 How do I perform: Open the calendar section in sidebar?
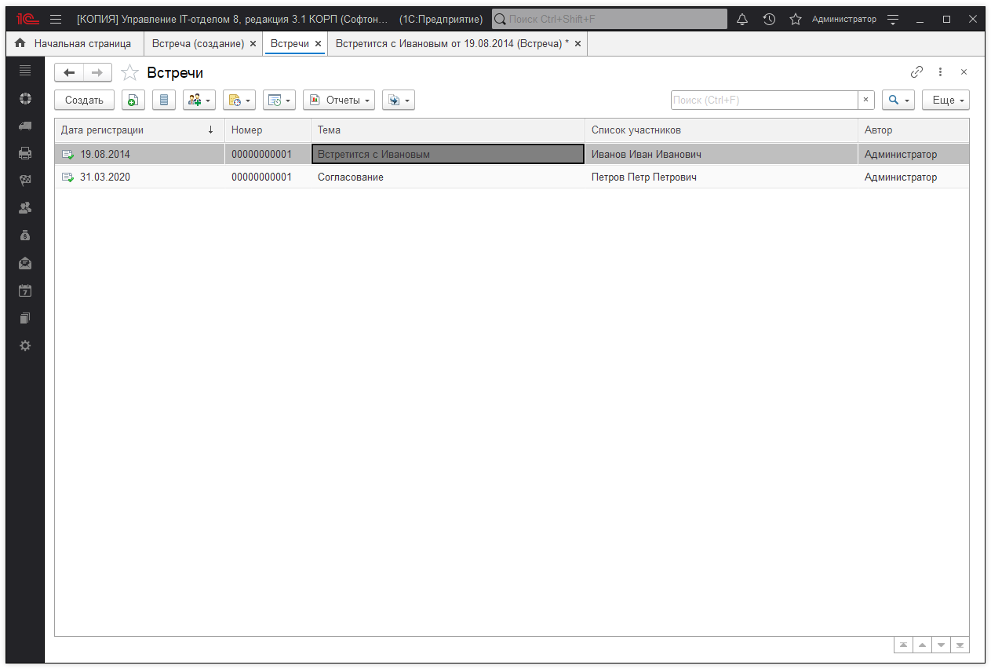coord(25,291)
